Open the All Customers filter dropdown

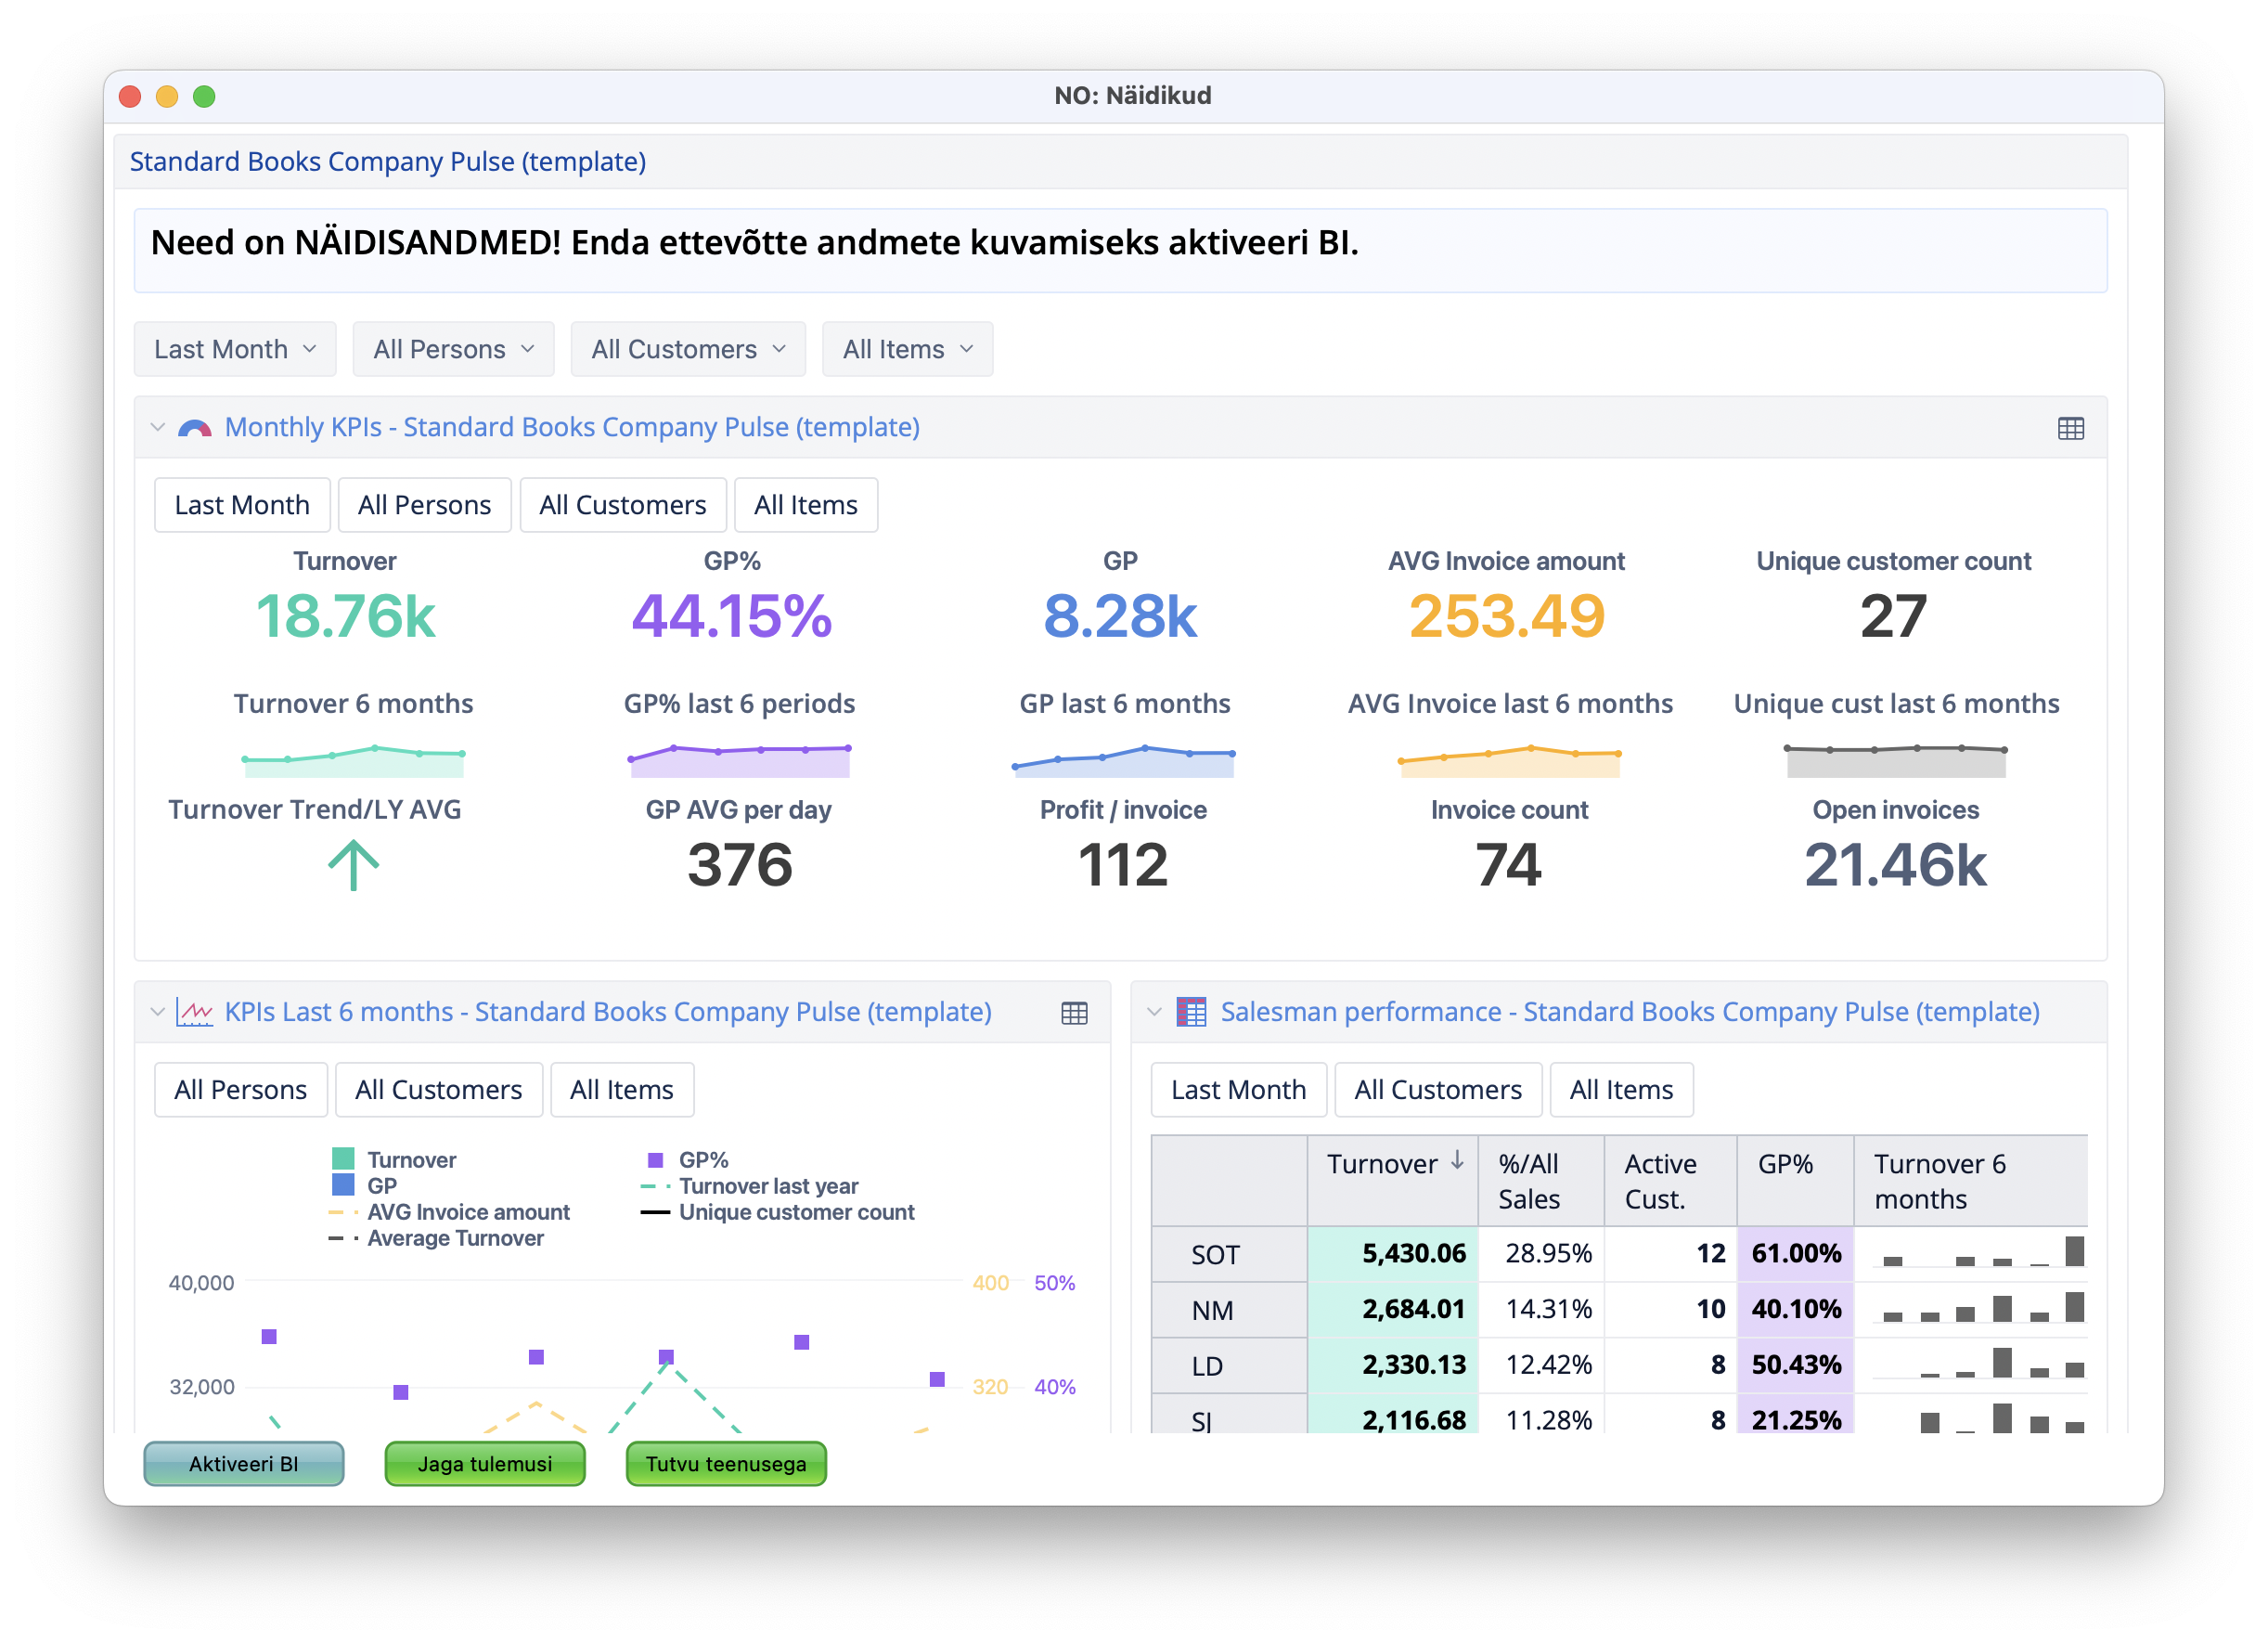click(x=688, y=349)
